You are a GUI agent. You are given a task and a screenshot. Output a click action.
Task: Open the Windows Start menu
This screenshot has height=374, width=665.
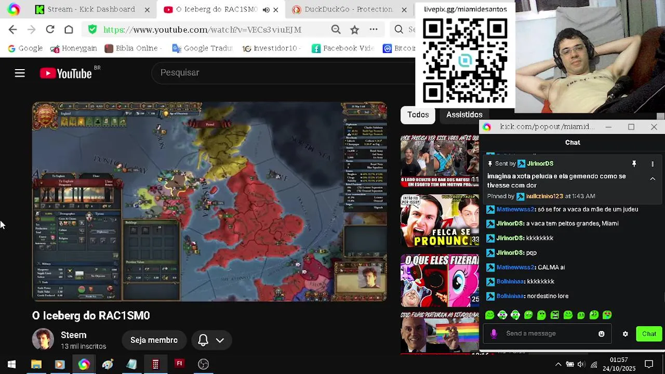pyautogui.click(x=11, y=364)
